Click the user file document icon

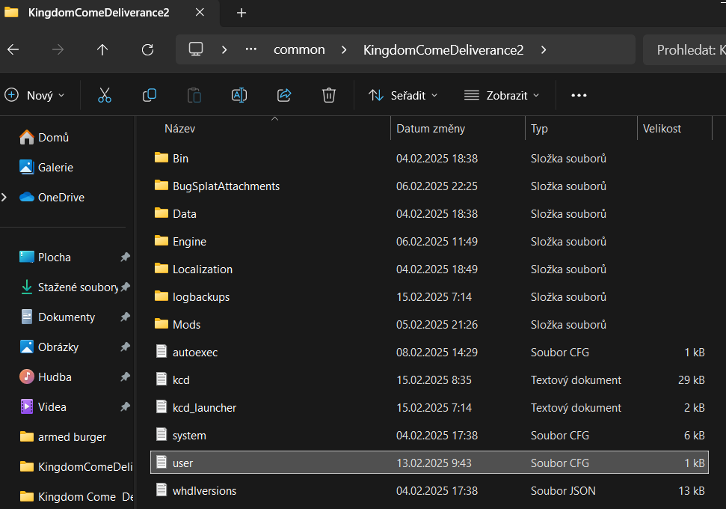coord(161,462)
